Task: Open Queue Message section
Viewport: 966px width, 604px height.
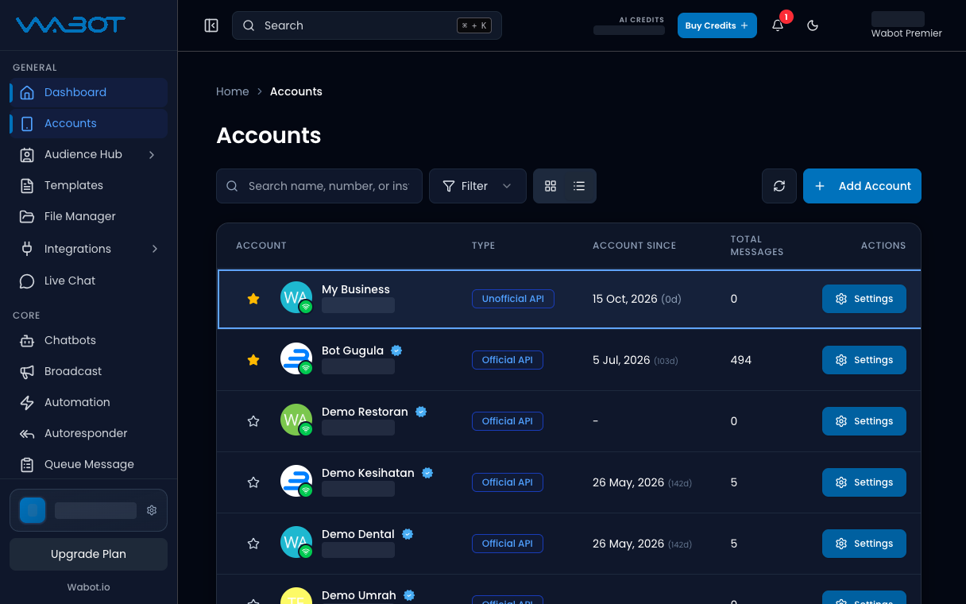Action: [88, 464]
